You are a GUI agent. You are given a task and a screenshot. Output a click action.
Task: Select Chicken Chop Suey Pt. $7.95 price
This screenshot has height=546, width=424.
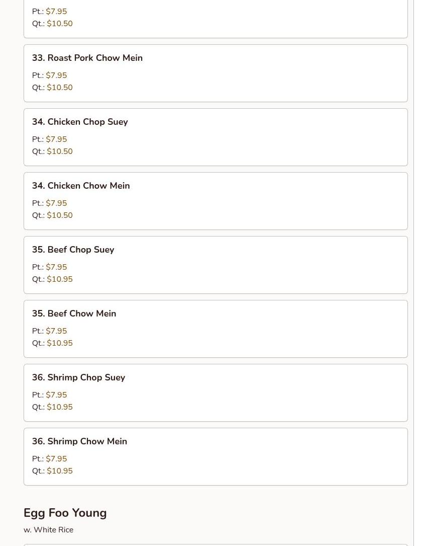[56, 139]
